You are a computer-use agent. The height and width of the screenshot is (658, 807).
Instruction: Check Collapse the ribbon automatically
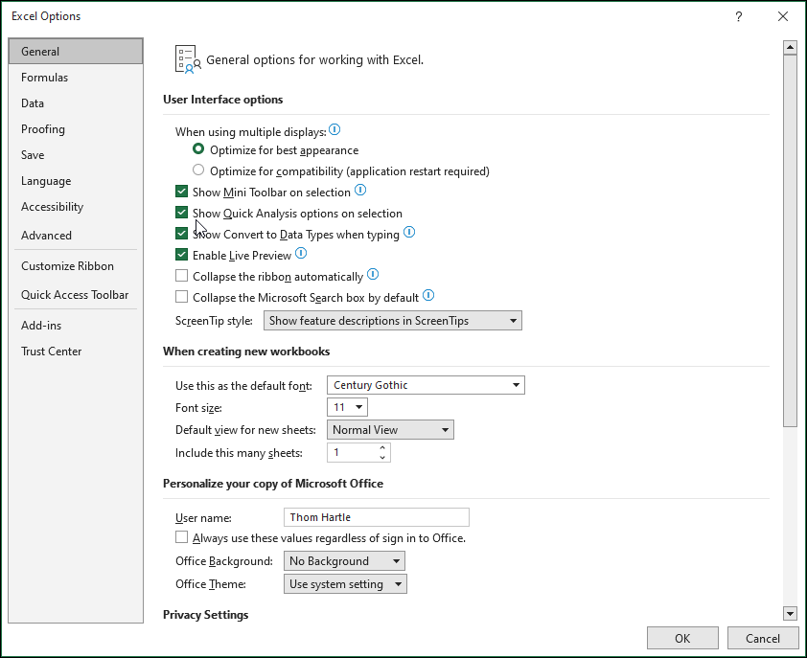[181, 276]
